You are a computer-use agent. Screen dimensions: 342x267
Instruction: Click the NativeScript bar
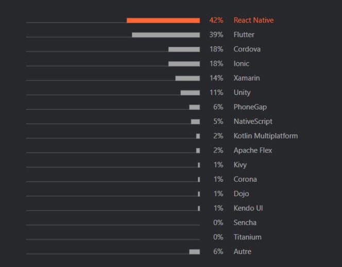[195, 122]
